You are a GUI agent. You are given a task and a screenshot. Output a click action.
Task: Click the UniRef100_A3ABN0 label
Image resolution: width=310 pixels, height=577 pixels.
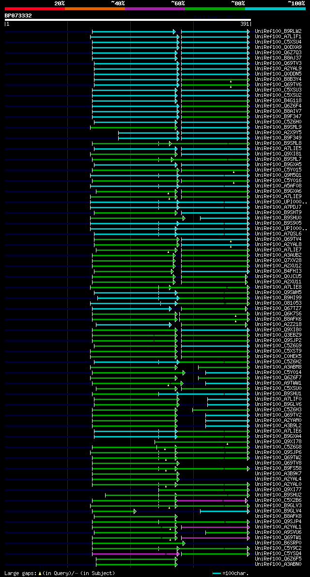pos(278,565)
